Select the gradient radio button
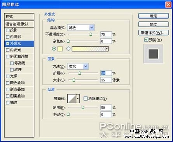The height and width of the screenshot is (142, 173). tap(68, 49)
